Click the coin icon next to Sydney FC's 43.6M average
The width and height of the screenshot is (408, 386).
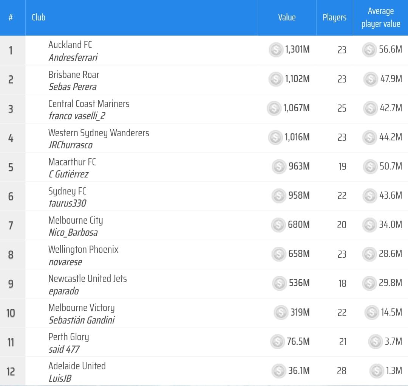(370, 196)
